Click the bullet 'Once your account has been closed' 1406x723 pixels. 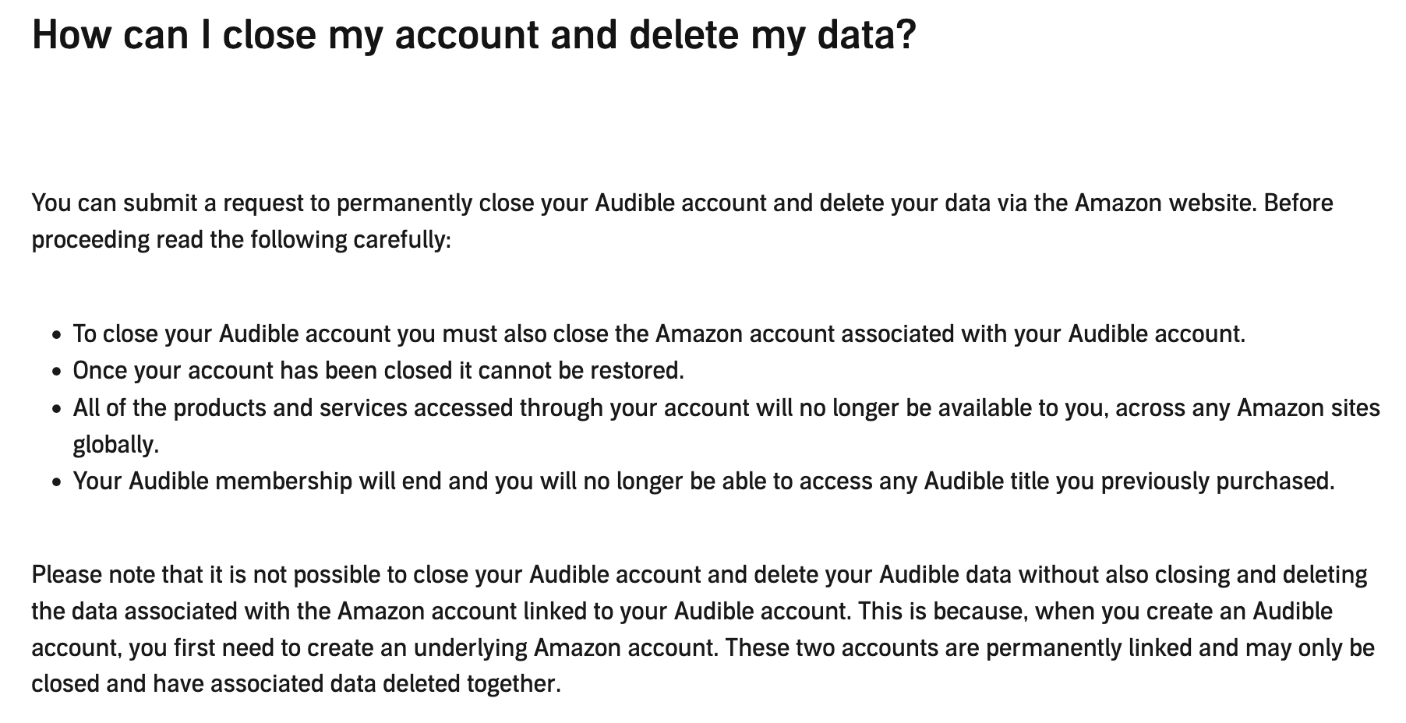(378, 370)
